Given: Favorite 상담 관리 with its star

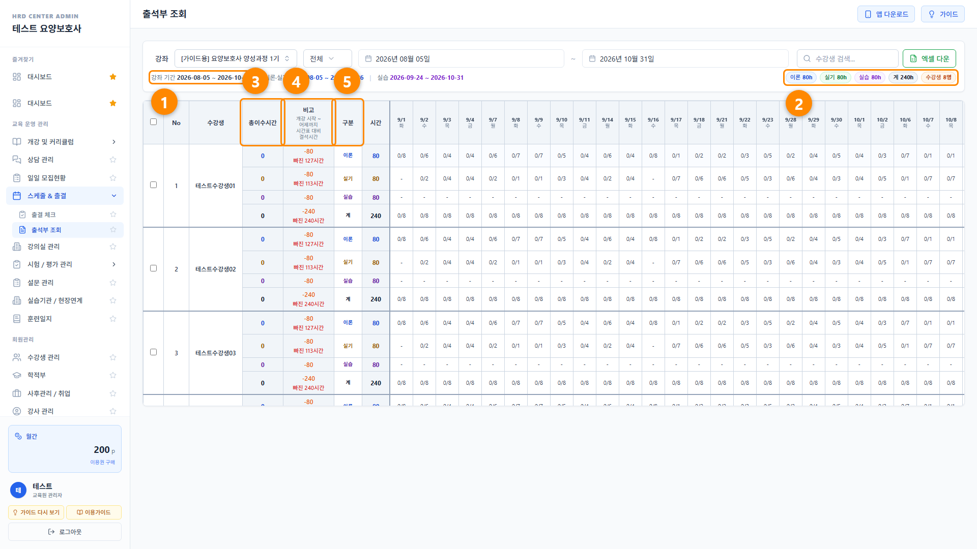Looking at the screenshot, I should [113, 160].
